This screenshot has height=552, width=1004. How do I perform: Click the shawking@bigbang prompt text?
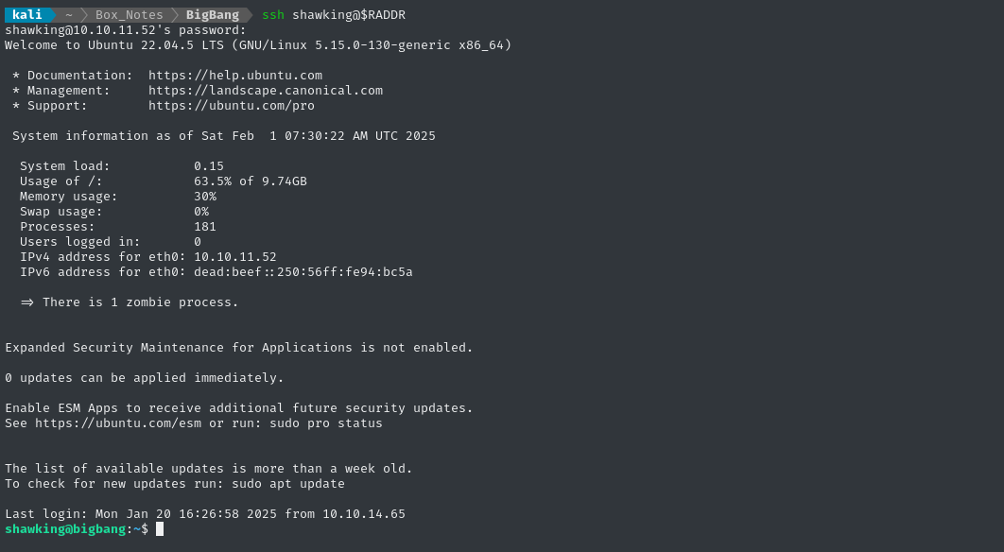tap(65, 529)
